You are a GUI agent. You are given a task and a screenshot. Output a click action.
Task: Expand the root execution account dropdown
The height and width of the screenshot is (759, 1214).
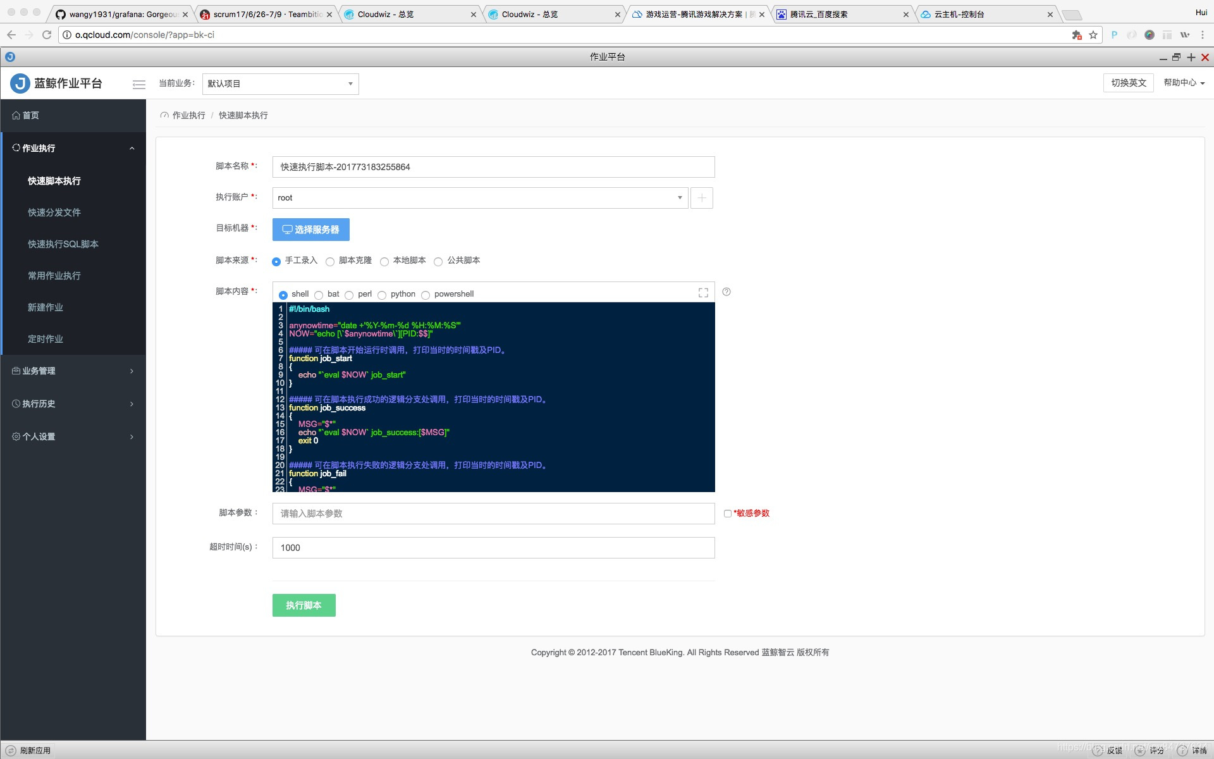(x=480, y=198)
